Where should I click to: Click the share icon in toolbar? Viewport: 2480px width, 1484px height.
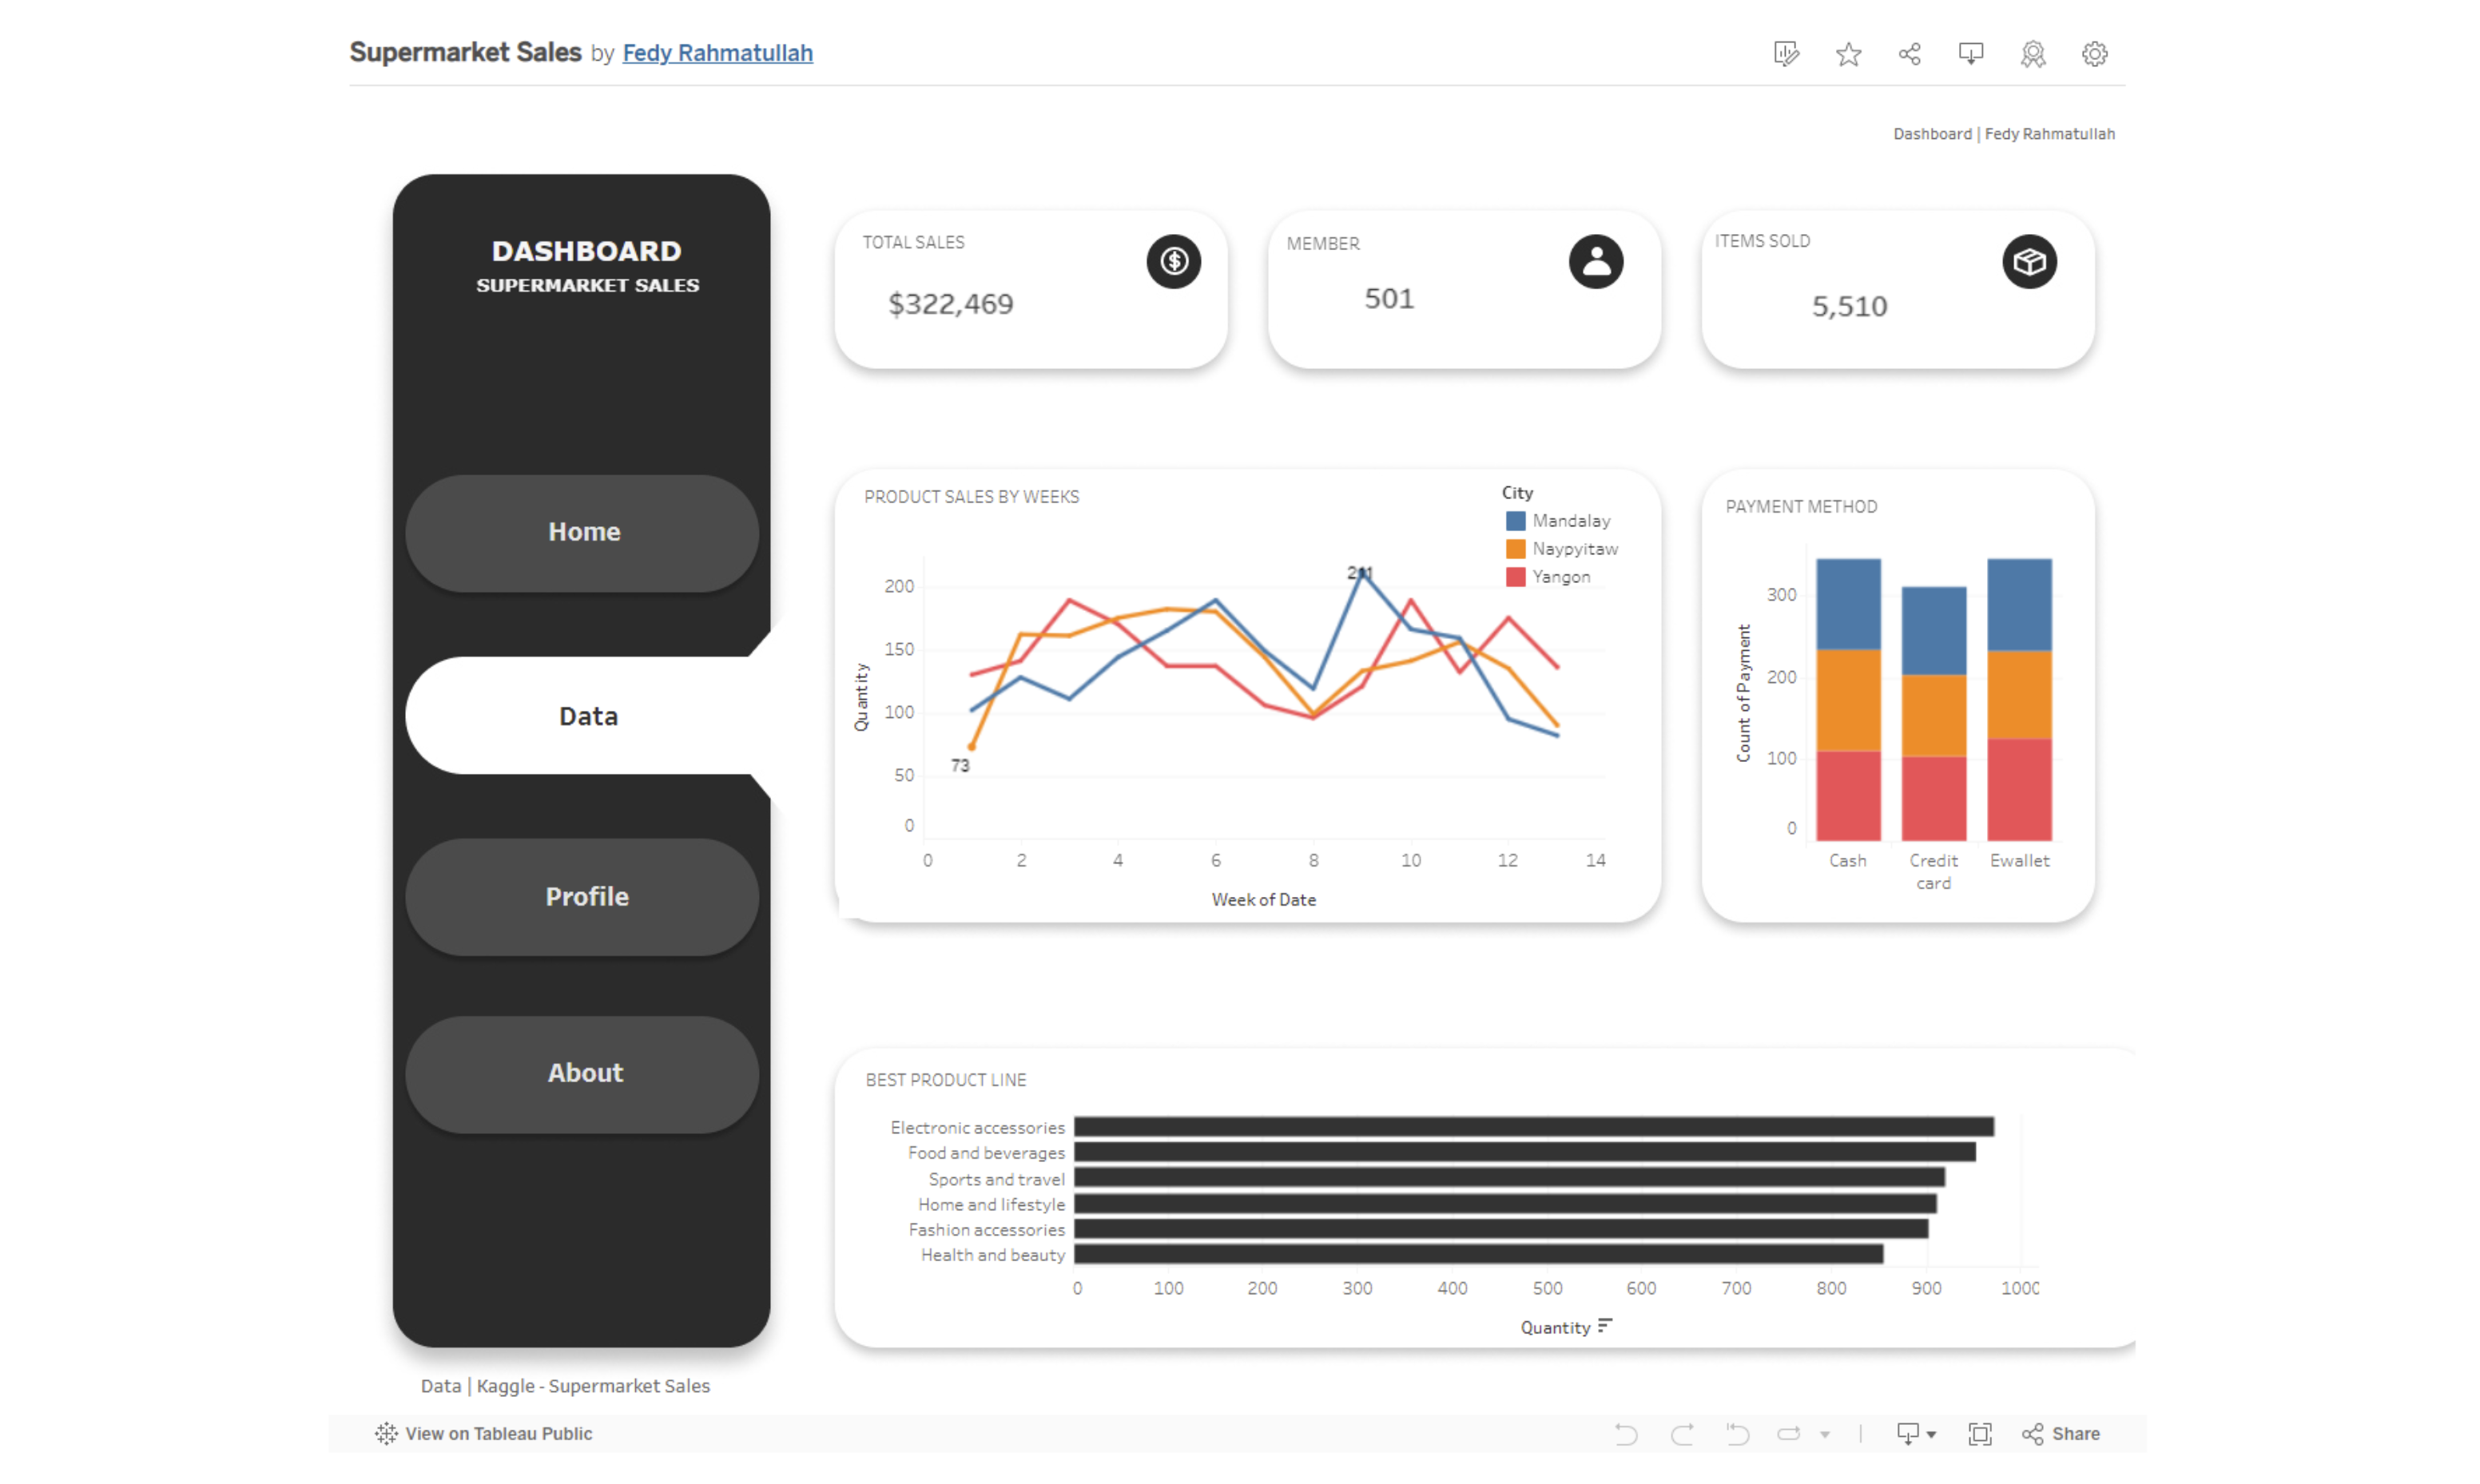(1906, 53)
